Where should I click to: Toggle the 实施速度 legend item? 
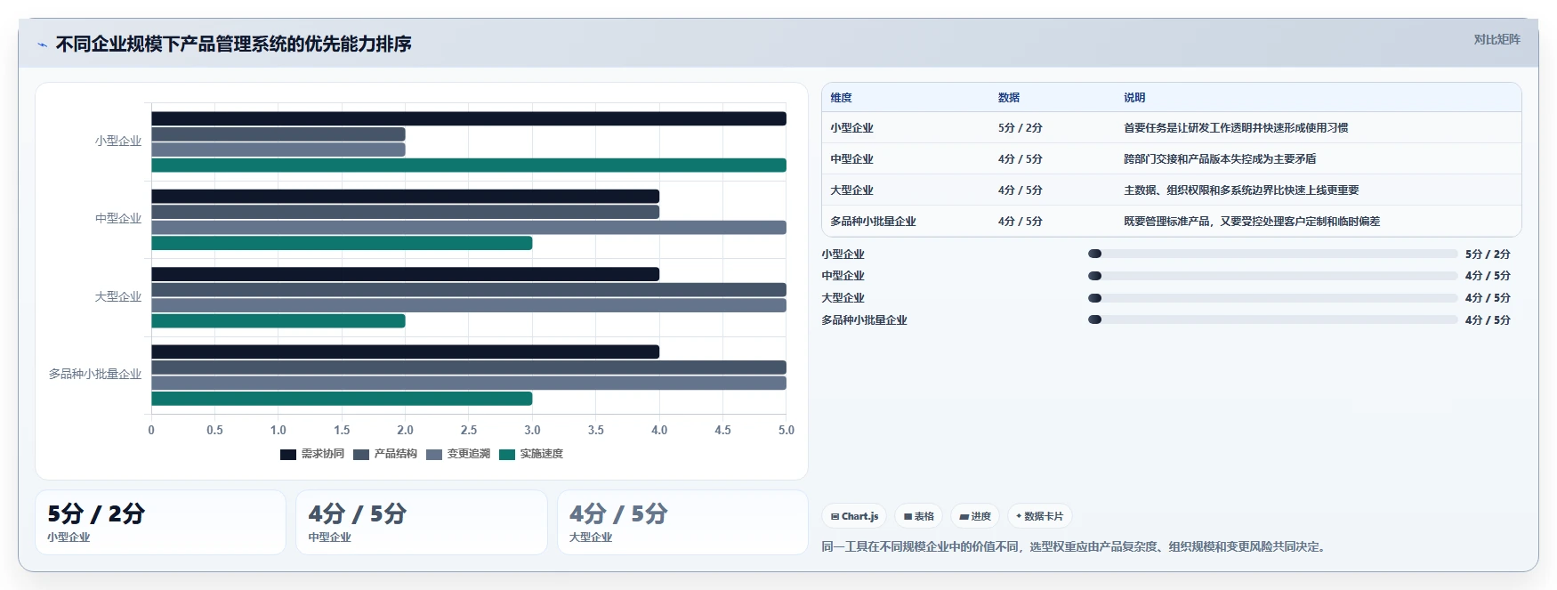coord(530,454)
